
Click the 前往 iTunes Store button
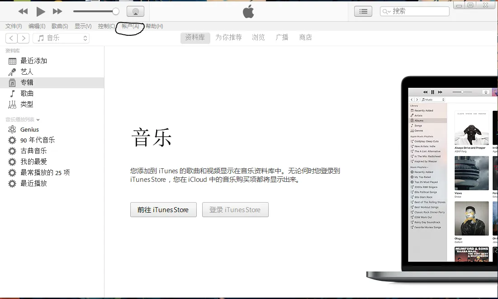tap(163, 209)
